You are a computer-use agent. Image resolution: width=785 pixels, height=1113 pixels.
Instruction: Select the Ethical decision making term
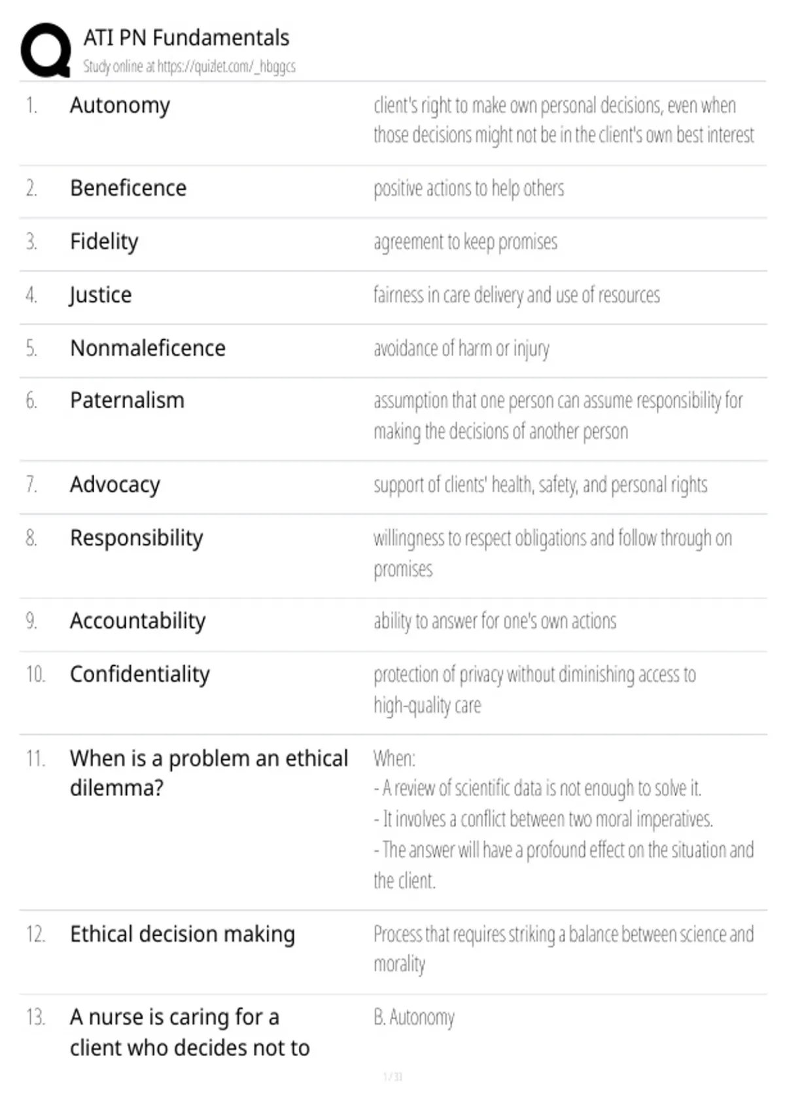tap(183, 934)
